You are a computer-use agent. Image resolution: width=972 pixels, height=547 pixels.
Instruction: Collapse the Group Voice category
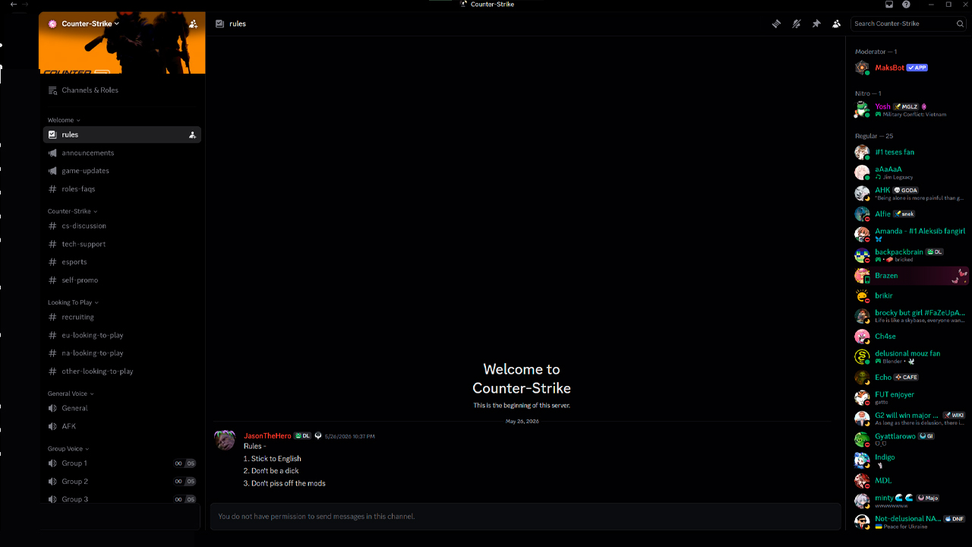tap(68, 448)
